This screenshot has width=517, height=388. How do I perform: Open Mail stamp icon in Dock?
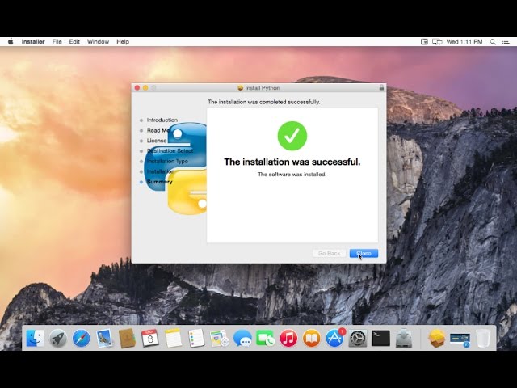pos(104,338)
